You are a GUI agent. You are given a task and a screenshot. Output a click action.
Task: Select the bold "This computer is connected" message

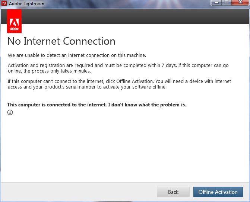96,105
